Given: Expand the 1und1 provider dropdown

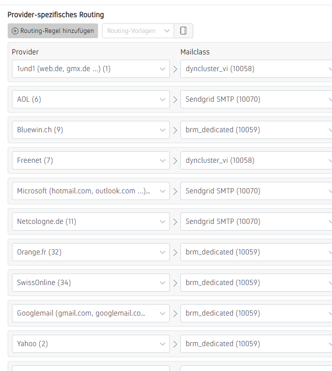Looking at the screenshot, I should 90,69.
